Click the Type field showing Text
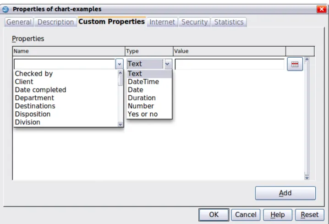 [x=145, y=64]
